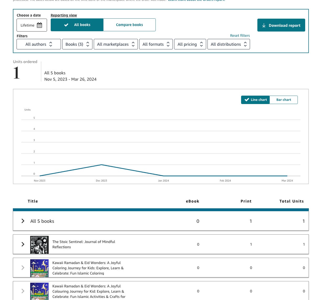312x300 pixels.
Task: Click the Reporting view label
Action: pos(64,15)
